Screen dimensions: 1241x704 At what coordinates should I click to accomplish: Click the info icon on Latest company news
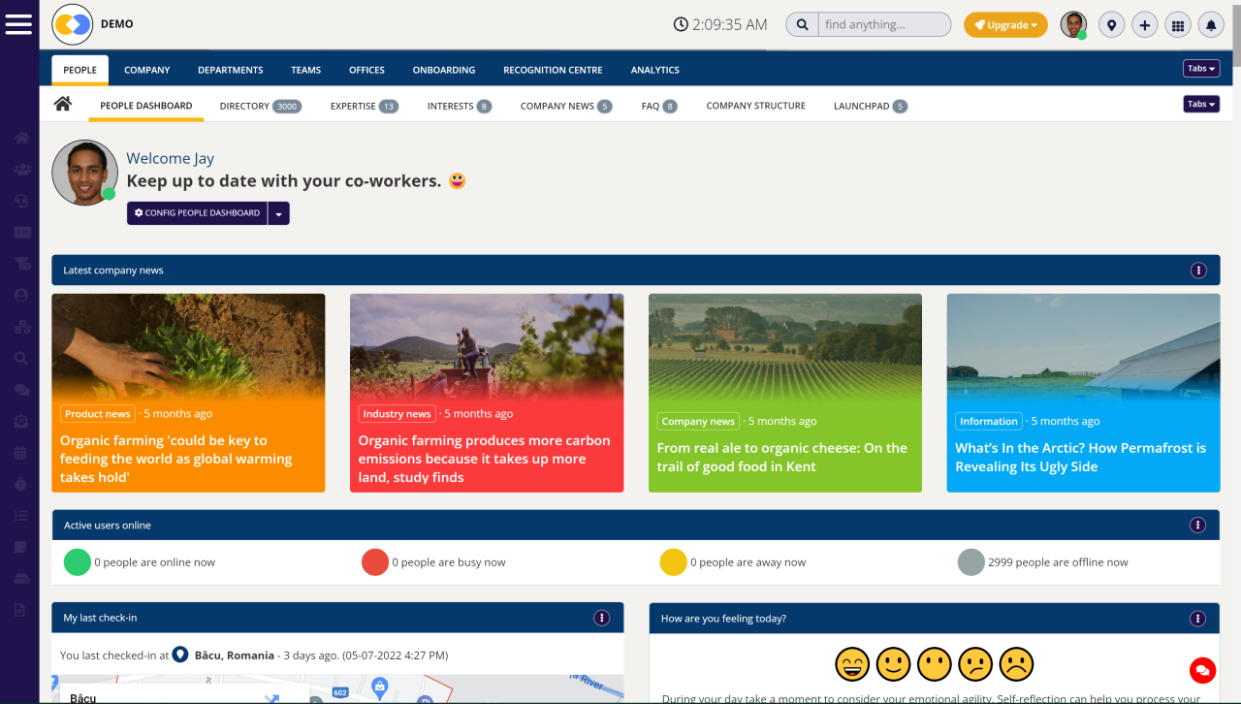pos(1198,270)
